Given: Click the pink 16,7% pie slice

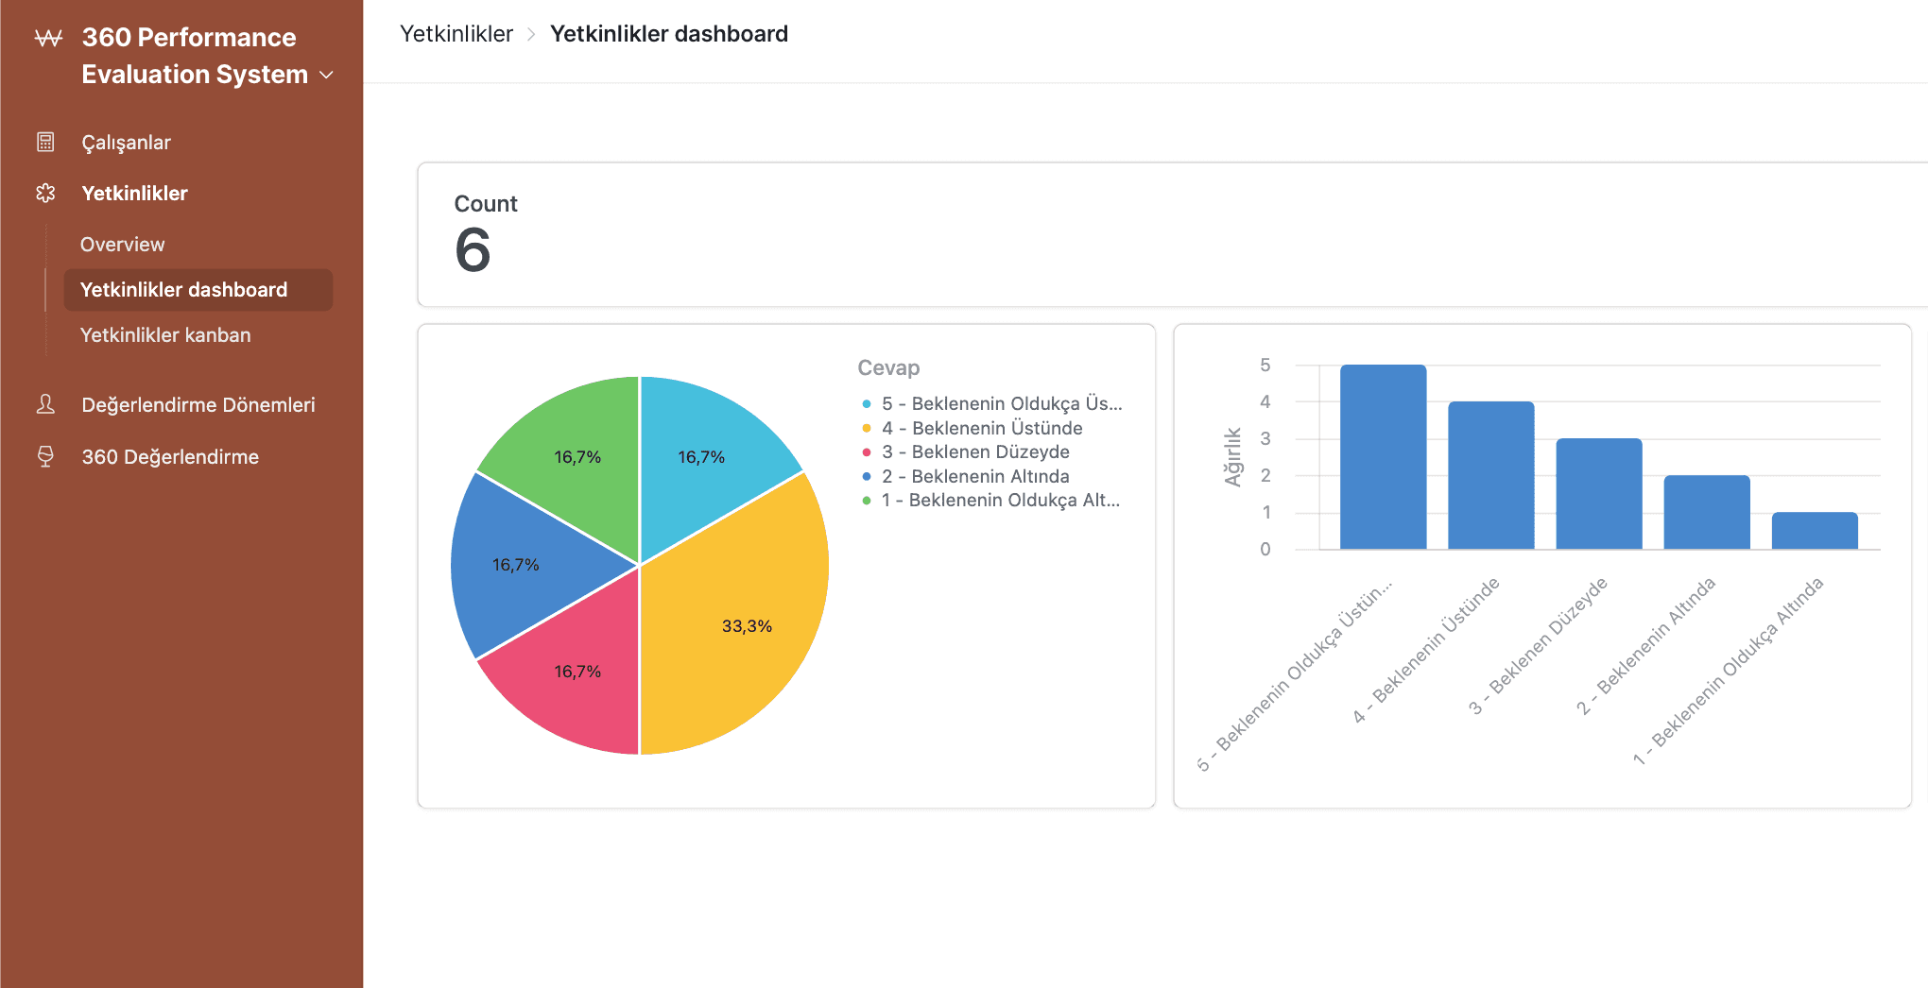Looking at the screenshot, I should tap(577, 671).
